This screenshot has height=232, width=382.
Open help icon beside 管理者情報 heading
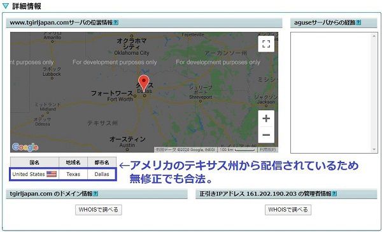pos(334,194)
